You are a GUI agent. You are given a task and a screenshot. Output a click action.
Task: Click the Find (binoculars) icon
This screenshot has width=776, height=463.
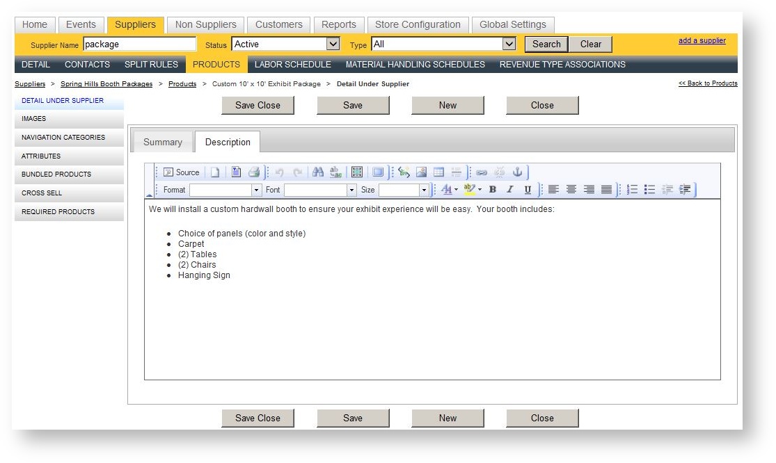tap(318, 172)
